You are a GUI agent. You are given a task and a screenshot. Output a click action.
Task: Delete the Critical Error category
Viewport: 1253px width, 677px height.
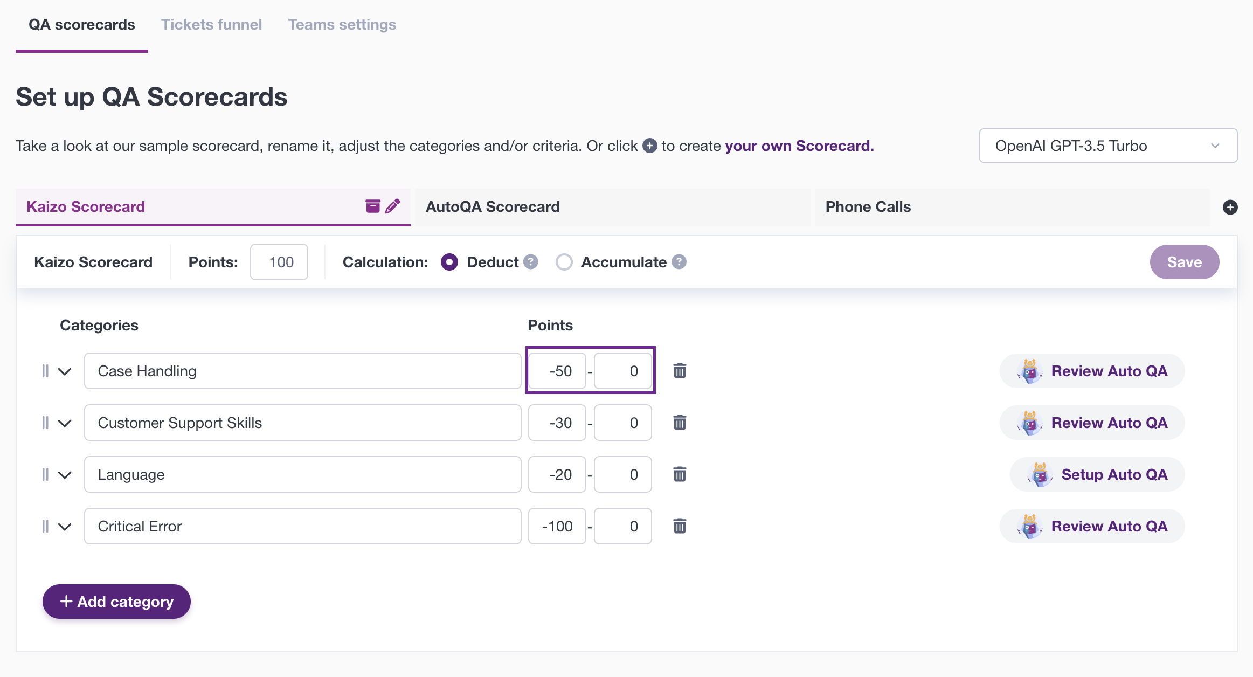[680, 526]
